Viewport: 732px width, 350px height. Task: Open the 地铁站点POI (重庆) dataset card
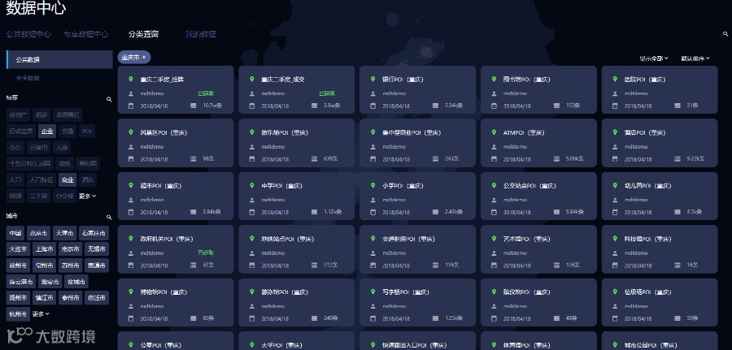[296, 249]
